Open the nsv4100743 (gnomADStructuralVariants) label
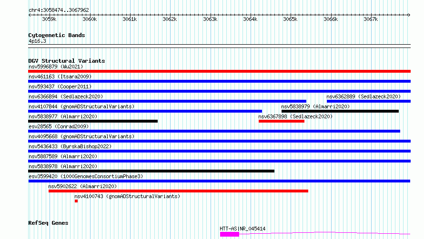This screenshot has width=424, height=239. point(127,196)
